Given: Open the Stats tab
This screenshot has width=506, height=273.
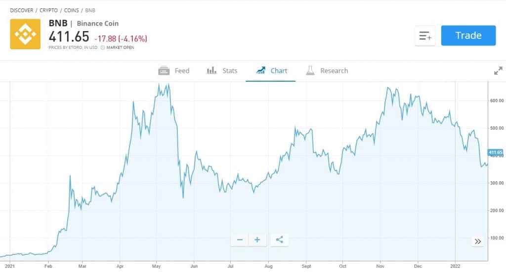Looking at the screenshot, I should point(222,70).
